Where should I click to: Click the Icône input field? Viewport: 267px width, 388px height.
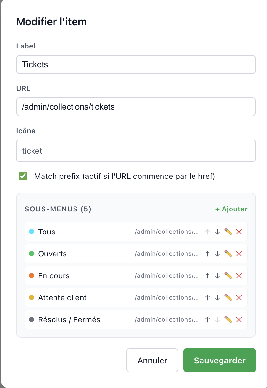tap(136, 151)
